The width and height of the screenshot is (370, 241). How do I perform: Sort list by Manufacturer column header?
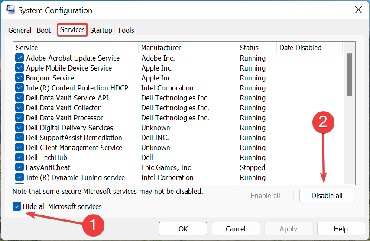(188, 48)
